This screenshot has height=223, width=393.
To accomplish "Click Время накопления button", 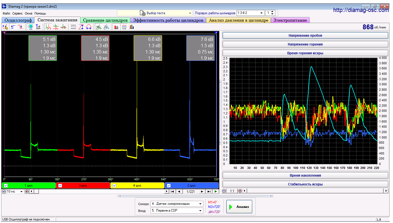I will pos(305,175).
